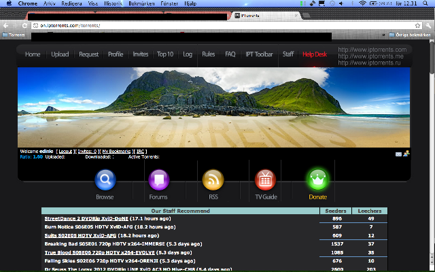Close the IPTorrents tab
The width and height of the screenshot is (435, 272).
coord(296,16)
